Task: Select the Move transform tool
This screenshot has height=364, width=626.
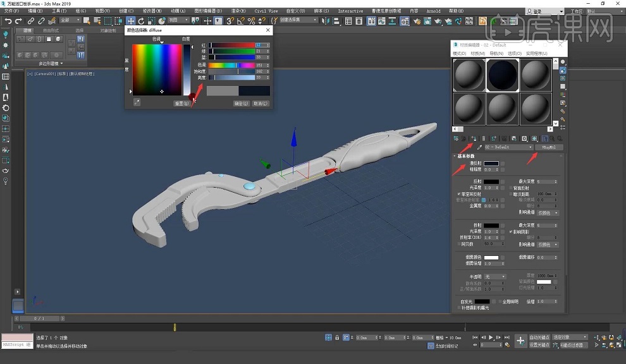Action: (x=131, y=21)
